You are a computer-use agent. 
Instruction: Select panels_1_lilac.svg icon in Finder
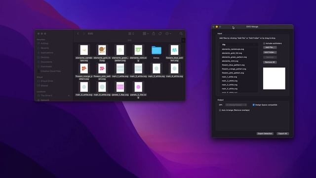(120, 87)
